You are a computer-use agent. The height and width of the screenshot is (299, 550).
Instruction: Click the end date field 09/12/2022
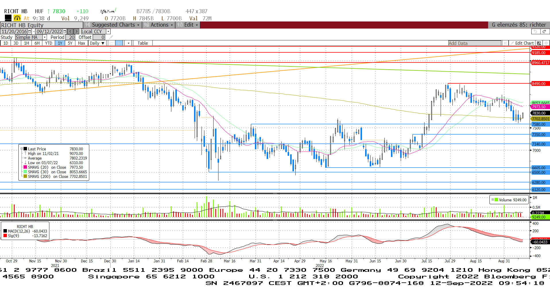point(49,32)
